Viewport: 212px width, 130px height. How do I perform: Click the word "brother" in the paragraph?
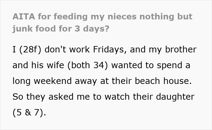point(181,49)
